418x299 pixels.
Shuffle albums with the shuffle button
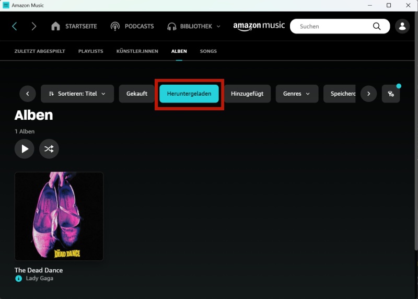coord(49,148)
